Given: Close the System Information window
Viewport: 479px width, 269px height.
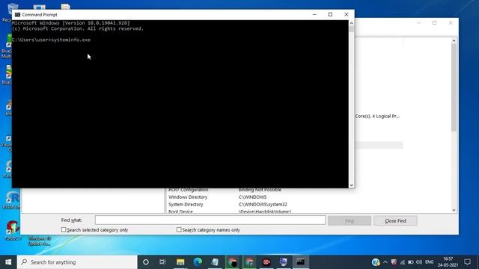Looking at the screenshot, I should (x=451, y=23).
